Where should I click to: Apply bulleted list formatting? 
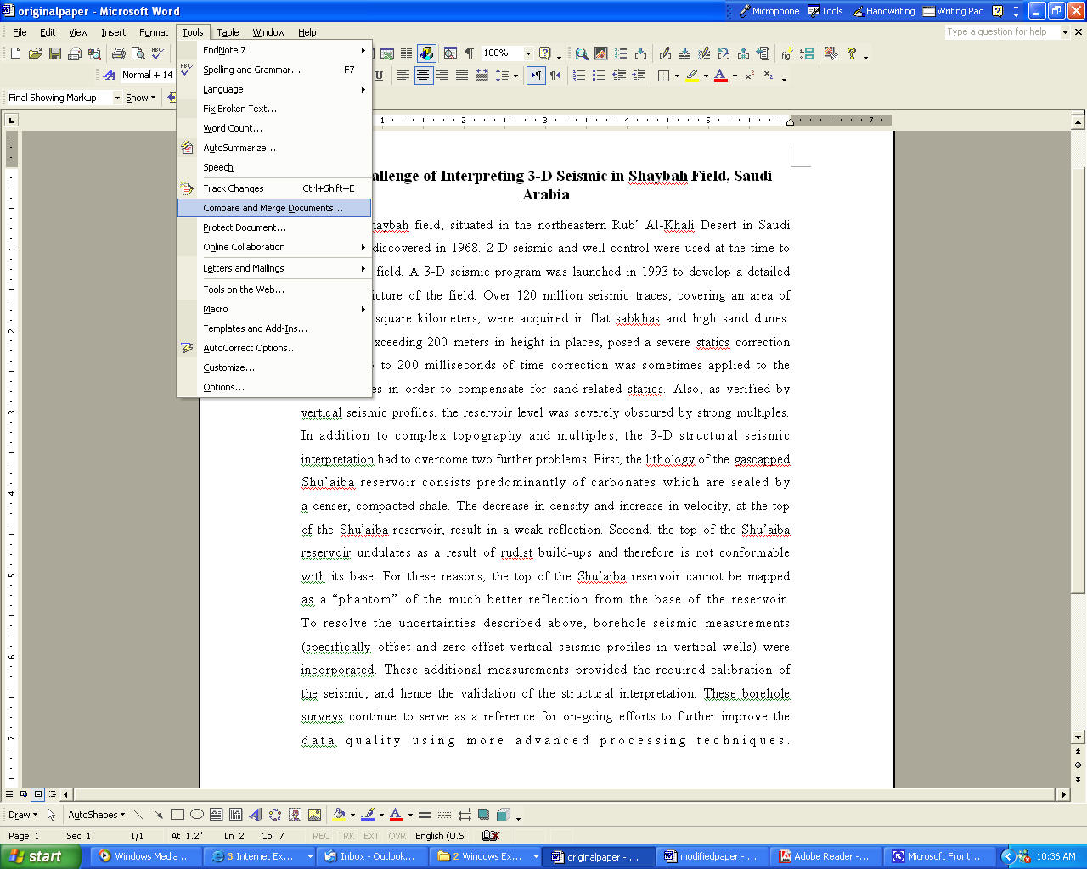coord(599,76)
